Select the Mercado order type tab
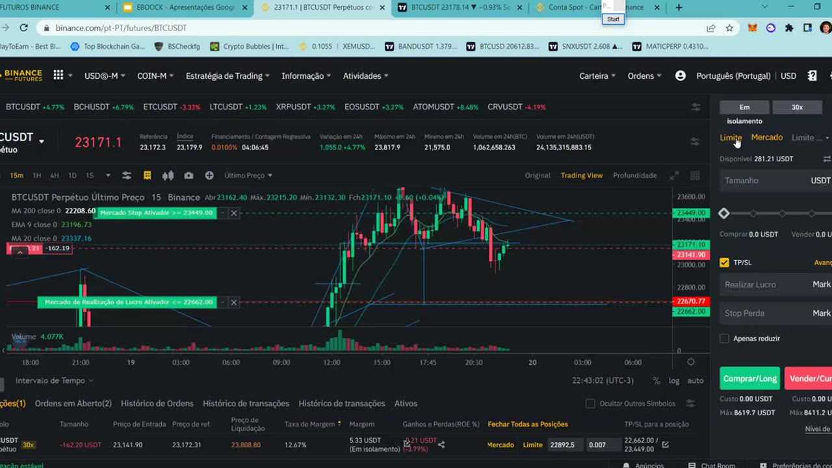 click(x=767, y=137)
